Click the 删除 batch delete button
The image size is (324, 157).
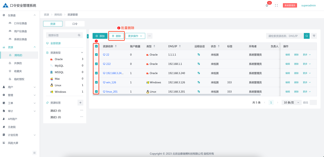click(117, 36)
